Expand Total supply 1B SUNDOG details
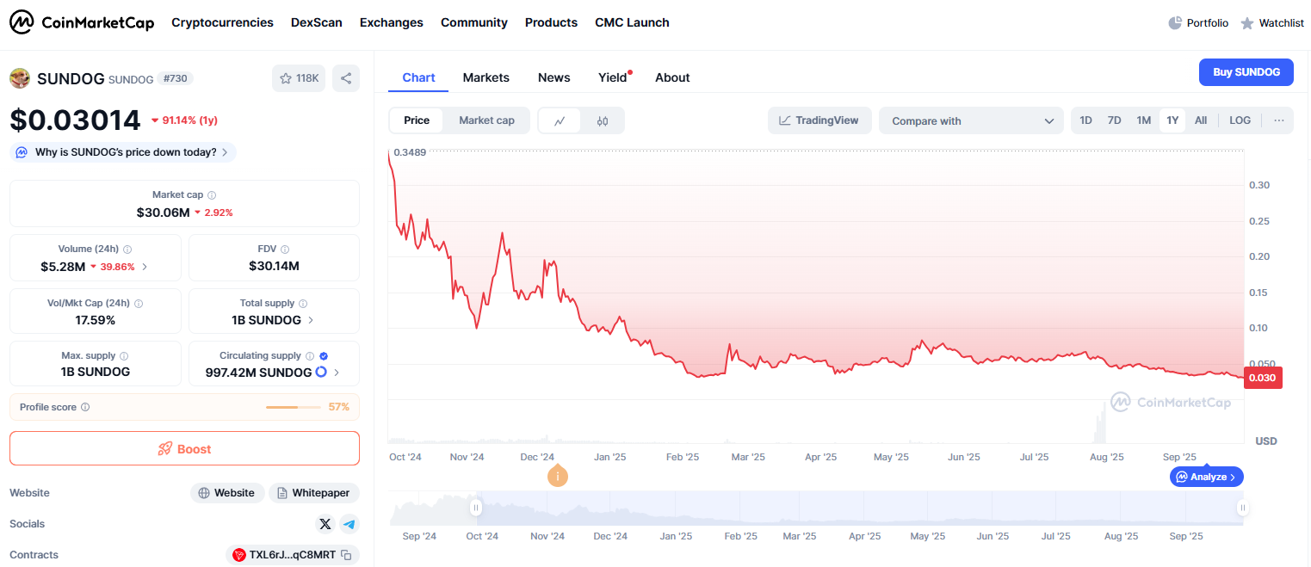Image resolution: width=1311 pixels, height=567 pixels. tap(311, 320)
